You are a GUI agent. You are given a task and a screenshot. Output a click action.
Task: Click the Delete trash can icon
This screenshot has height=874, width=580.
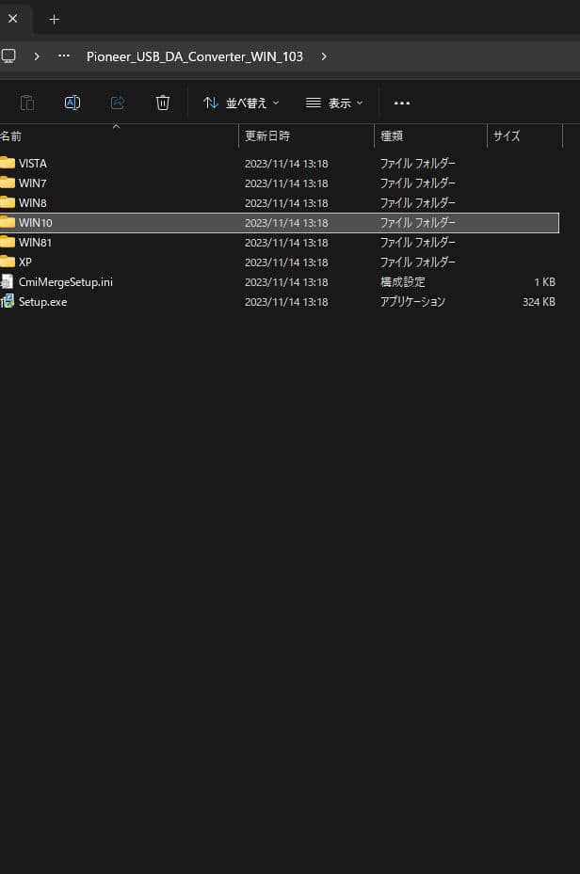tap(163, 103)
